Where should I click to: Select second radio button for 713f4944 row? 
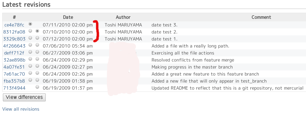pyautogui.click(x=37, y=87)
